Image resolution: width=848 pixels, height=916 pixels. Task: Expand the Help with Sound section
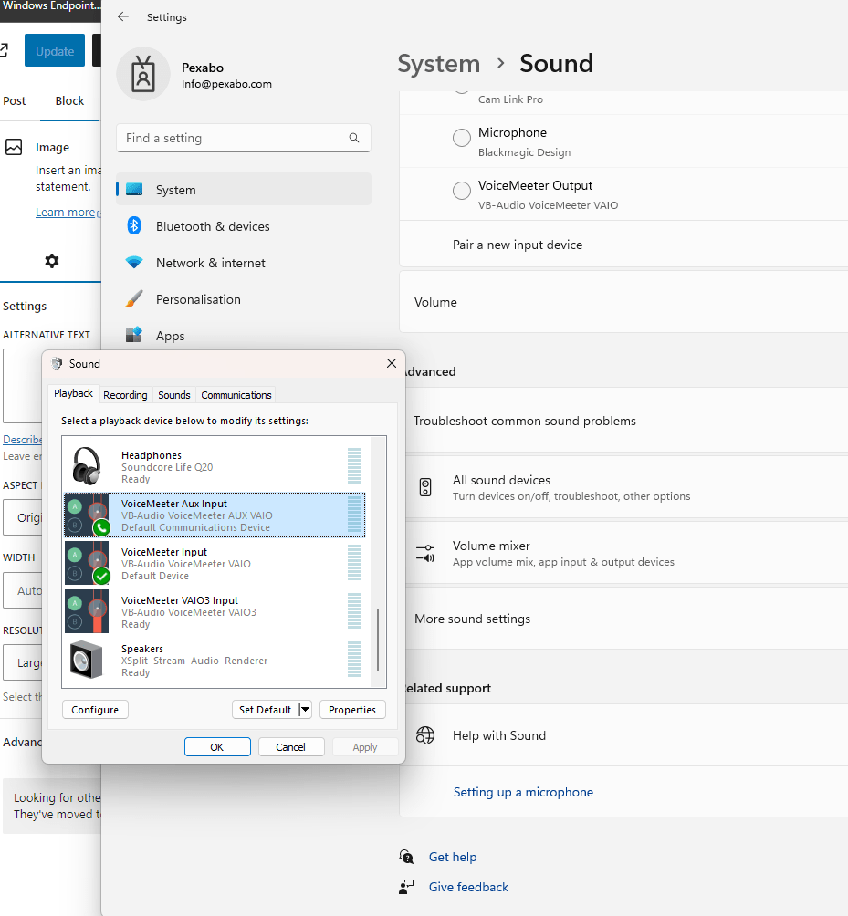[623, 735]
